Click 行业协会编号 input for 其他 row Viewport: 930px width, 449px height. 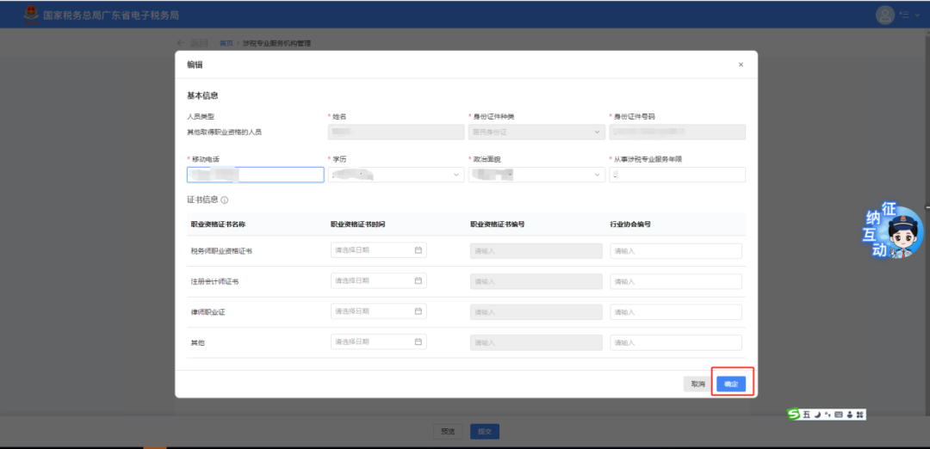pos(676,342)
